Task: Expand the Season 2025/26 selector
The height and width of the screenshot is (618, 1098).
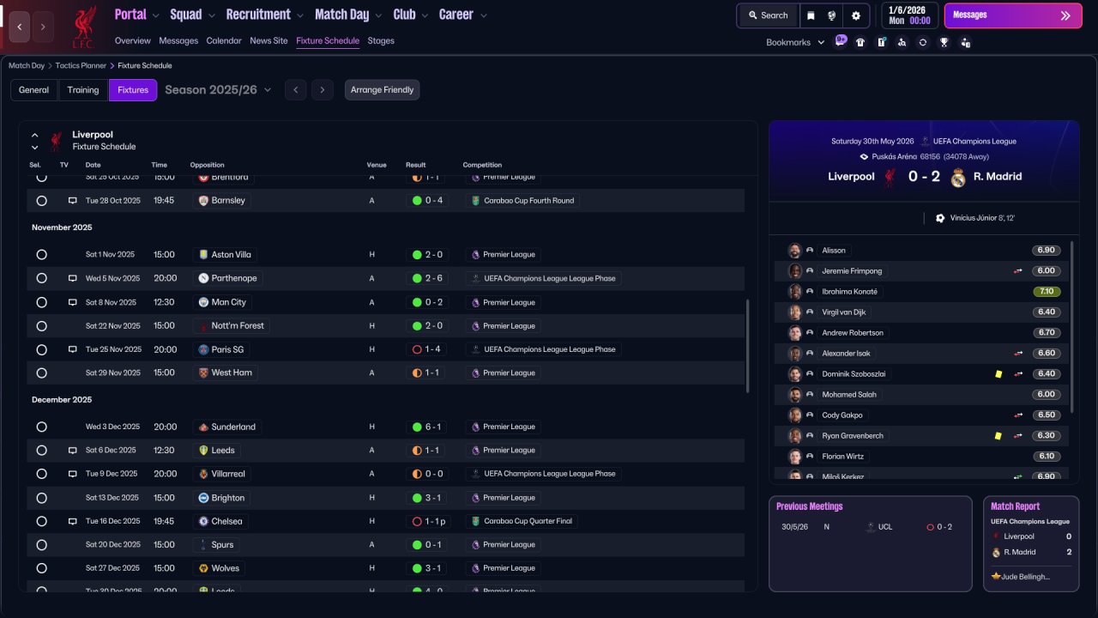Action: pyautogui.click(x=218, y=90)
